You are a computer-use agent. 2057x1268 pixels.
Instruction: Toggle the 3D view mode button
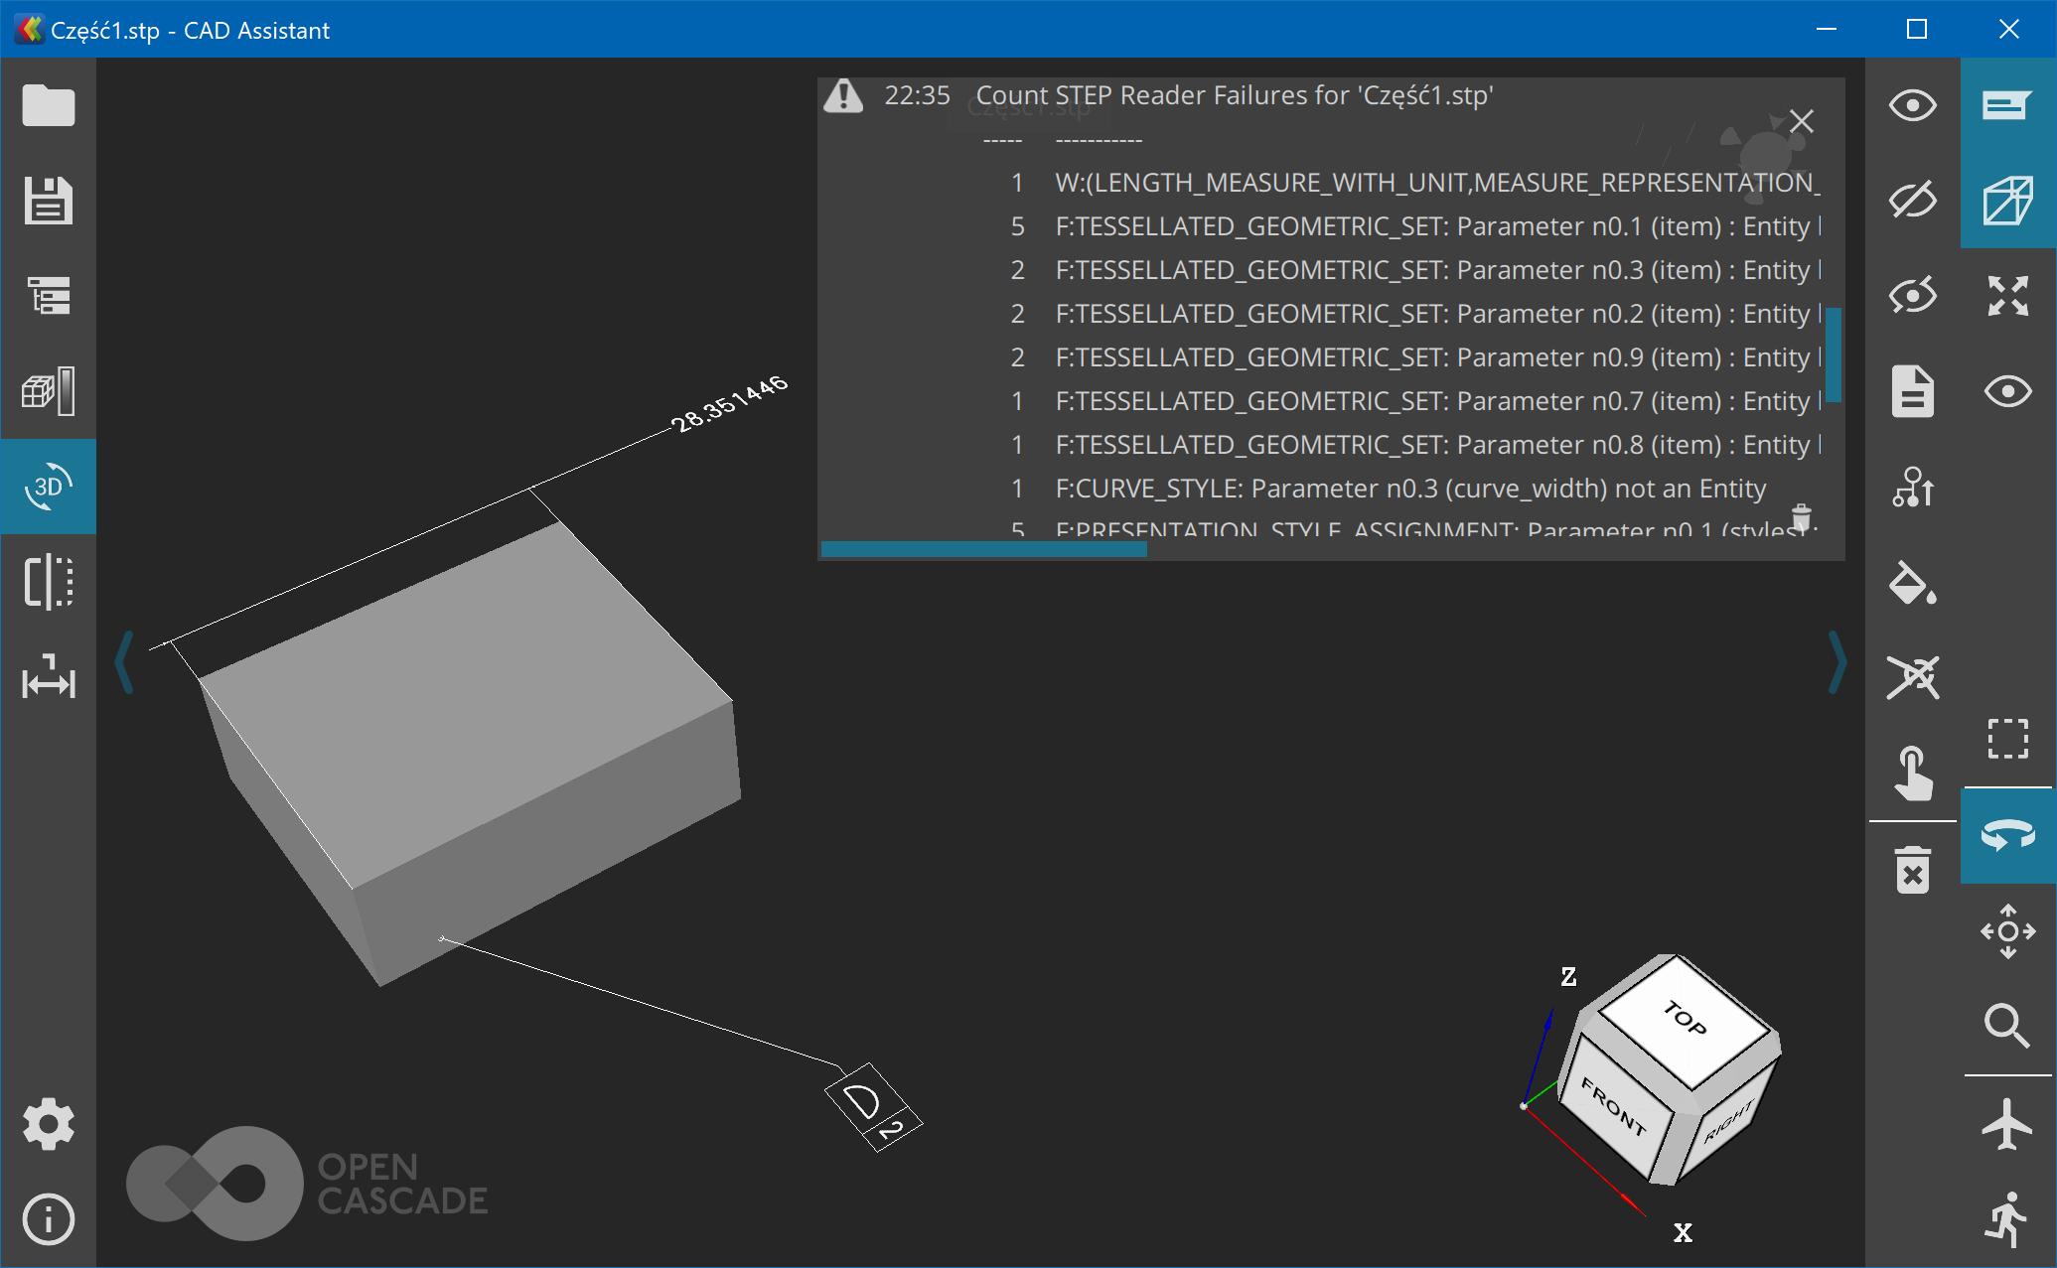[48, 487]
